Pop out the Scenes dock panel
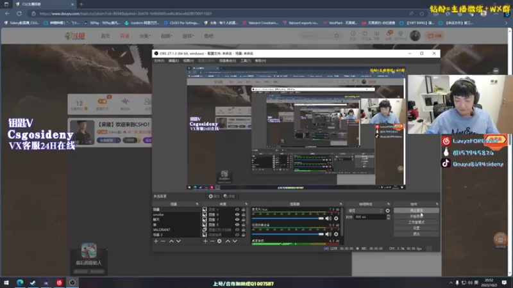Screen dimensions: 513x288 click(x=197, y=204)
